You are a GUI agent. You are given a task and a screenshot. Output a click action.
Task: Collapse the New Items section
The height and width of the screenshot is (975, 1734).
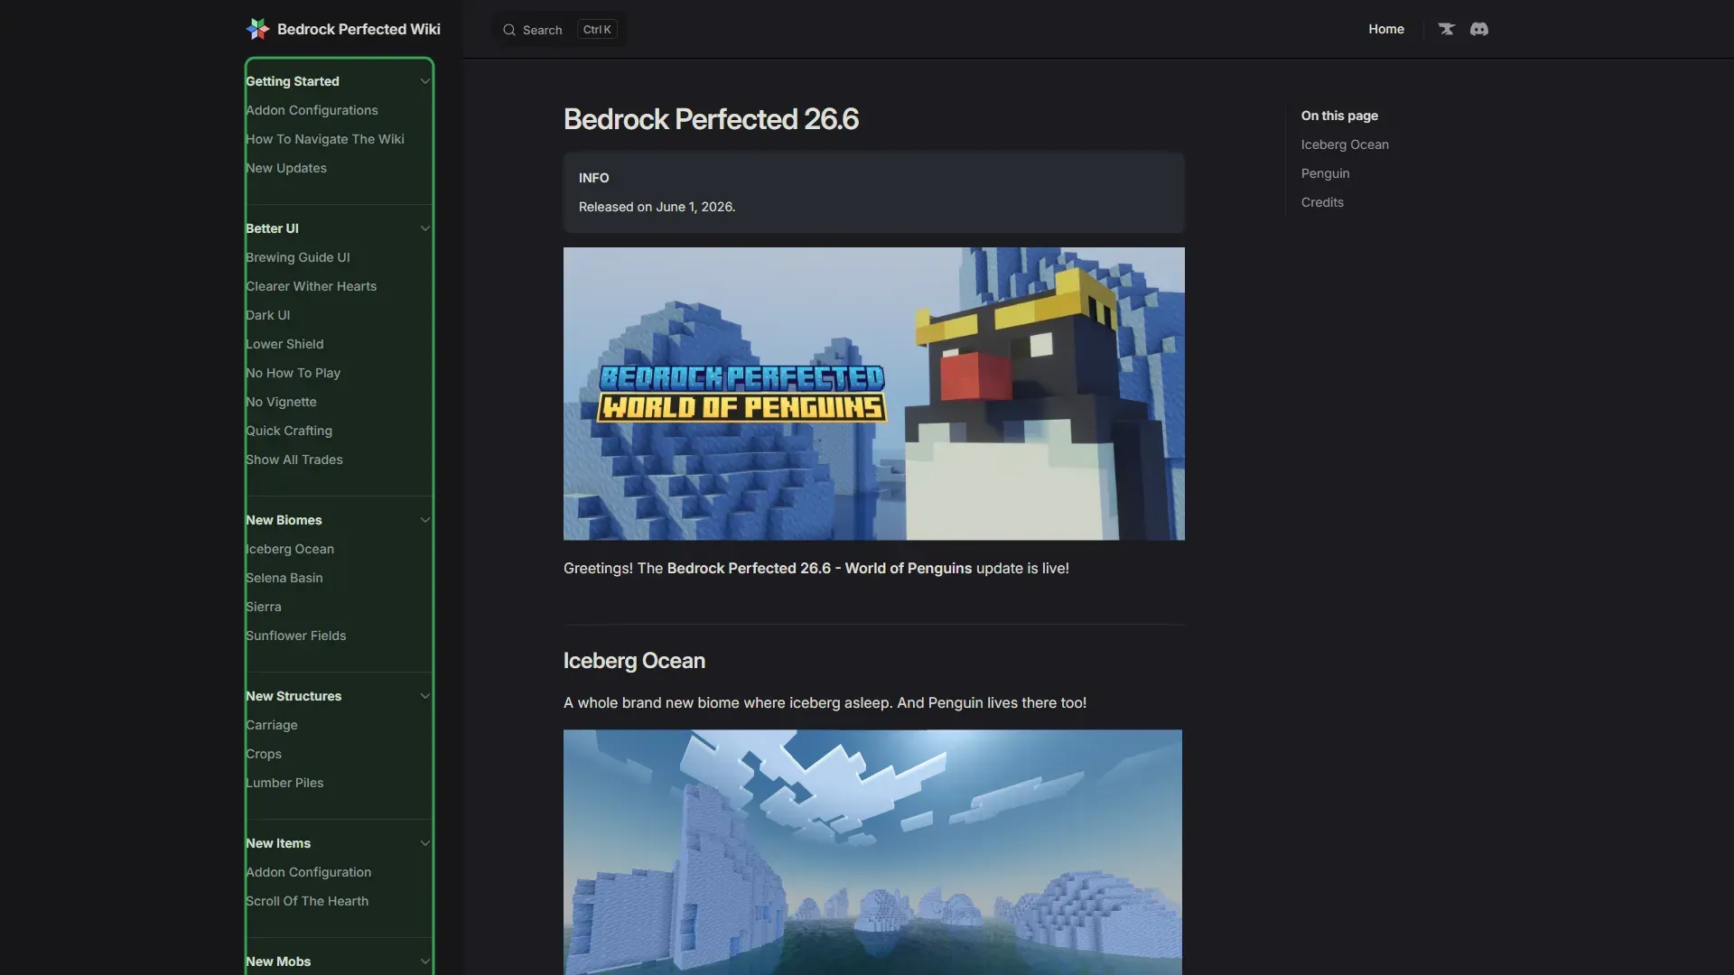tap(424, 843)
